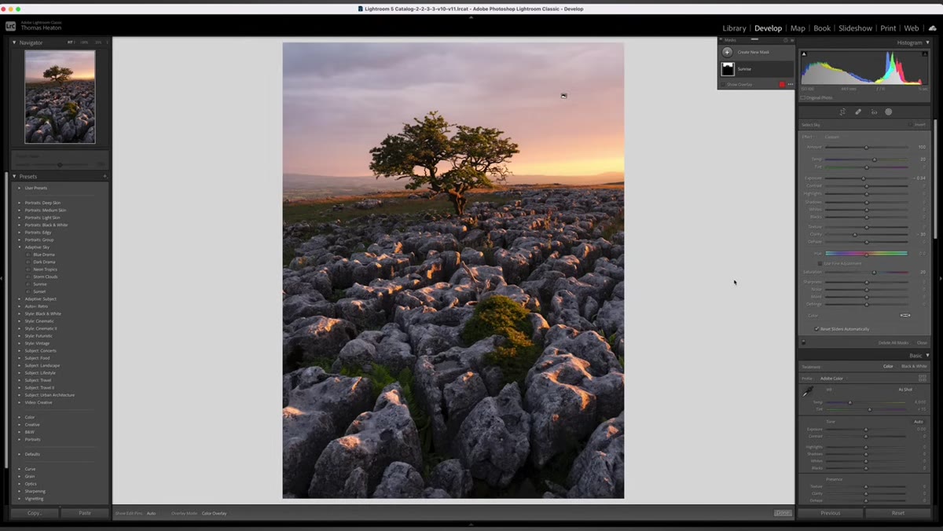Switch to the Library module
The height and width of the screenshot is (531, 943).
pos(734,28)
